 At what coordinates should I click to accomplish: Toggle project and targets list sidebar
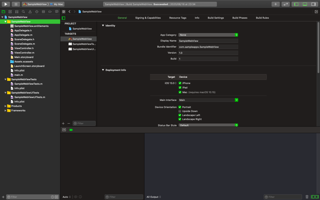pyautogui.click(x=63, y=18)
